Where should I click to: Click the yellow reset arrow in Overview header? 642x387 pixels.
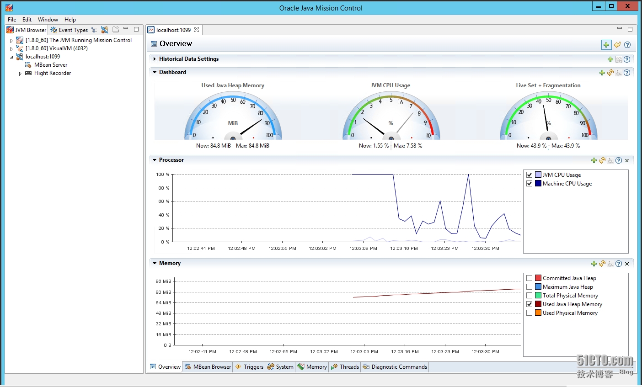pos(617,45)
